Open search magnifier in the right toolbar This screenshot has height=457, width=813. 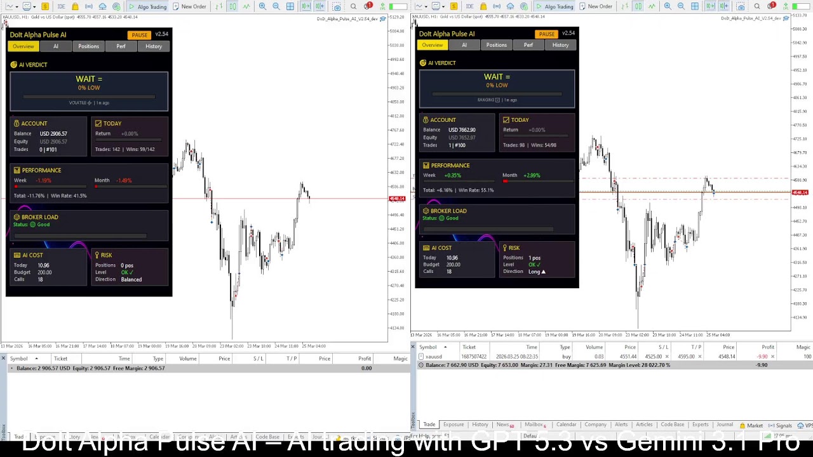(x=757, y=6)
